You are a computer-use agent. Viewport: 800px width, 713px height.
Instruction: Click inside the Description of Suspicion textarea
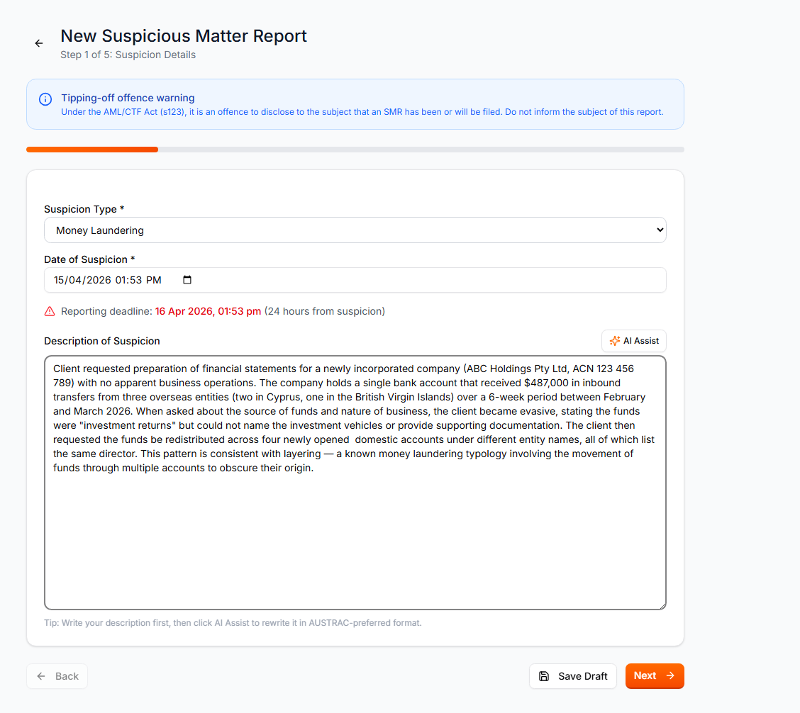355,539
